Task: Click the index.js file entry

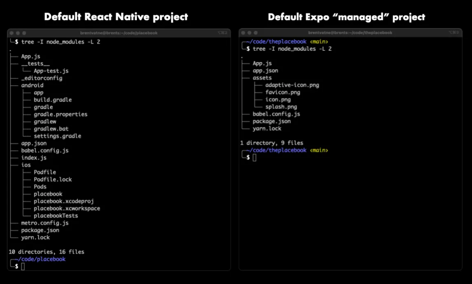Action: click(x=35, y=158)
